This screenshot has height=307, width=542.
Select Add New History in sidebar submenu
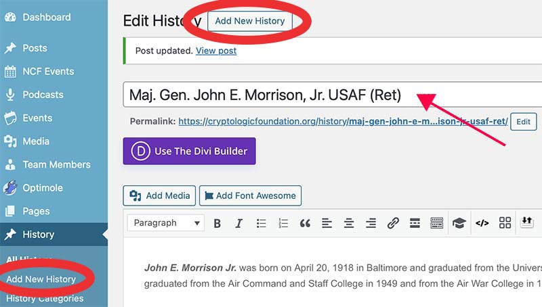pos(41,279)
